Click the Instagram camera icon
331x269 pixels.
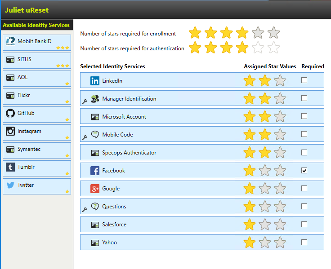[10, 132]
